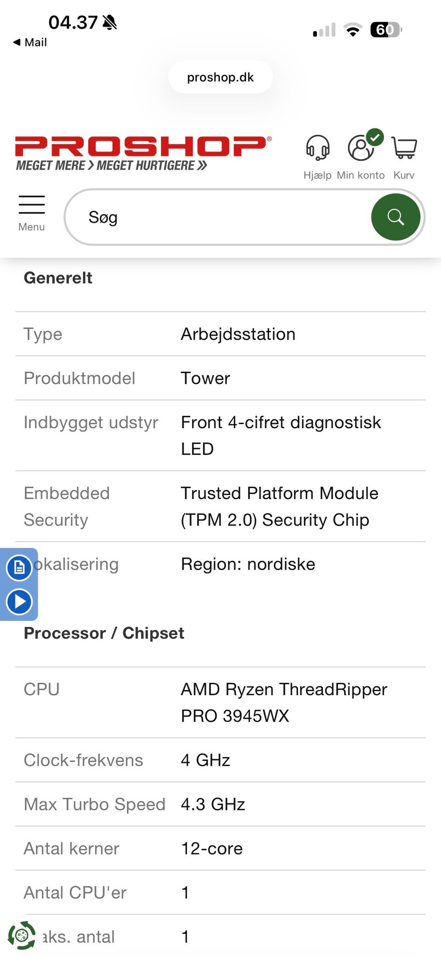Open the Kurv shopping cart
441x957 pixels.
404,149
